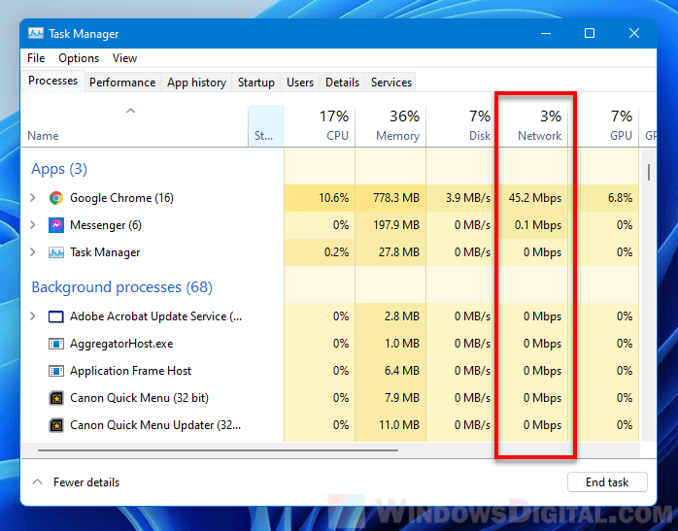Viewport: 678px width, 531px height.
Task: Click the AggregatorHost.exe process icon
Action: point(56,344)
